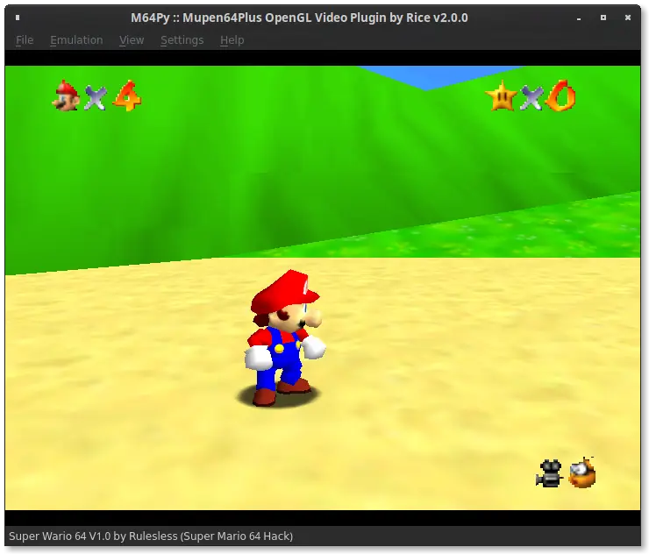Open the View menu

pos(132,40)
